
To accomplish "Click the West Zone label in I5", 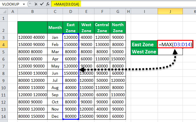I will tap(144, 52).
